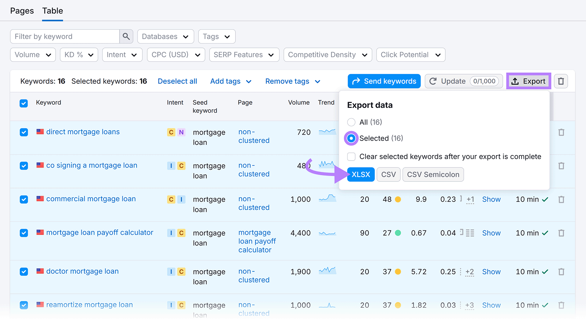586x323 pixels.
Task: Click trash icon for doctor mortgage loan
Action: pos(561,272)
